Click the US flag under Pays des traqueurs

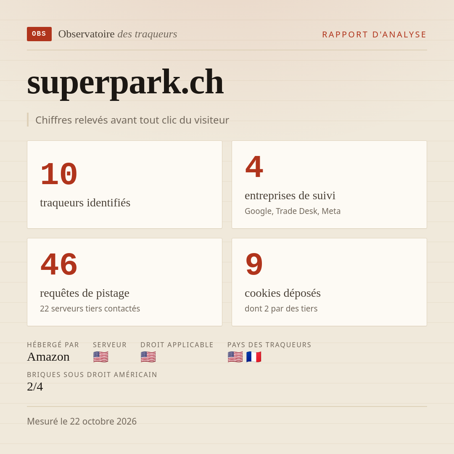(235, 357)
